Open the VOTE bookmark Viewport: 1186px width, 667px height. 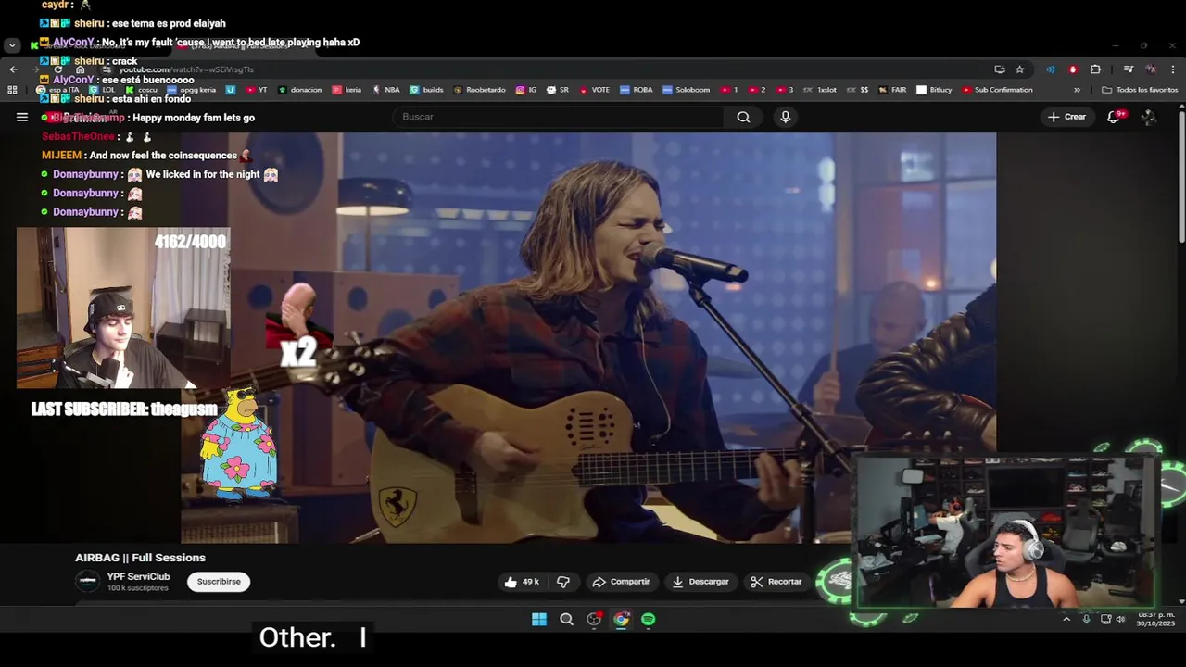pyautogui.click(x=594, y=90)
